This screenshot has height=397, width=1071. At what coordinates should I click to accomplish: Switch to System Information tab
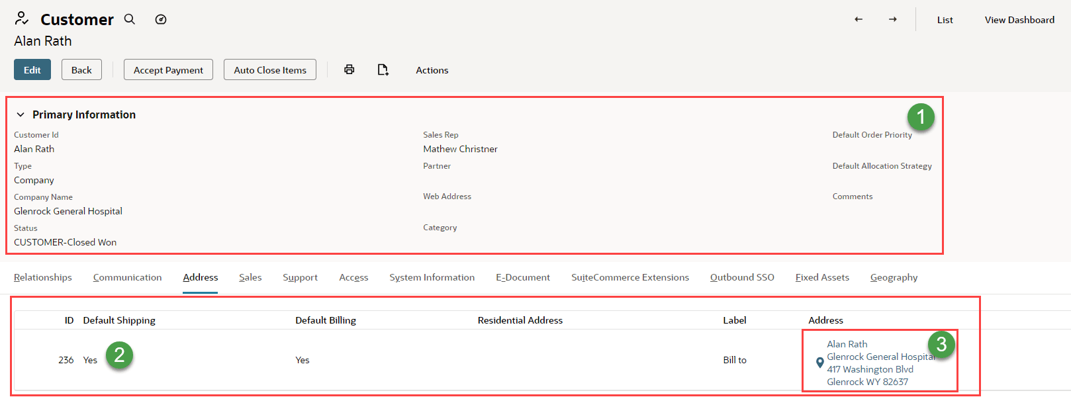pyautogui.click(x=432, y=277)
